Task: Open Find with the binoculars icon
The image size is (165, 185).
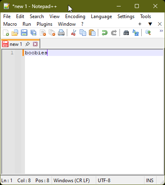Action: pos(126,33)
